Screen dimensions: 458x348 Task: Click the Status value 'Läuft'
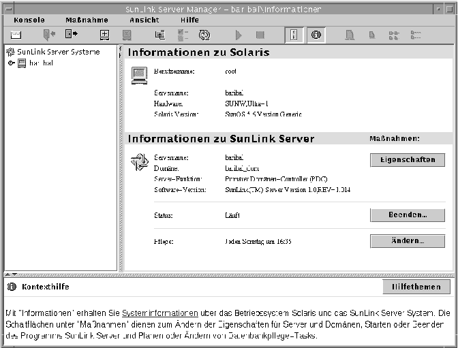[232, 215]
